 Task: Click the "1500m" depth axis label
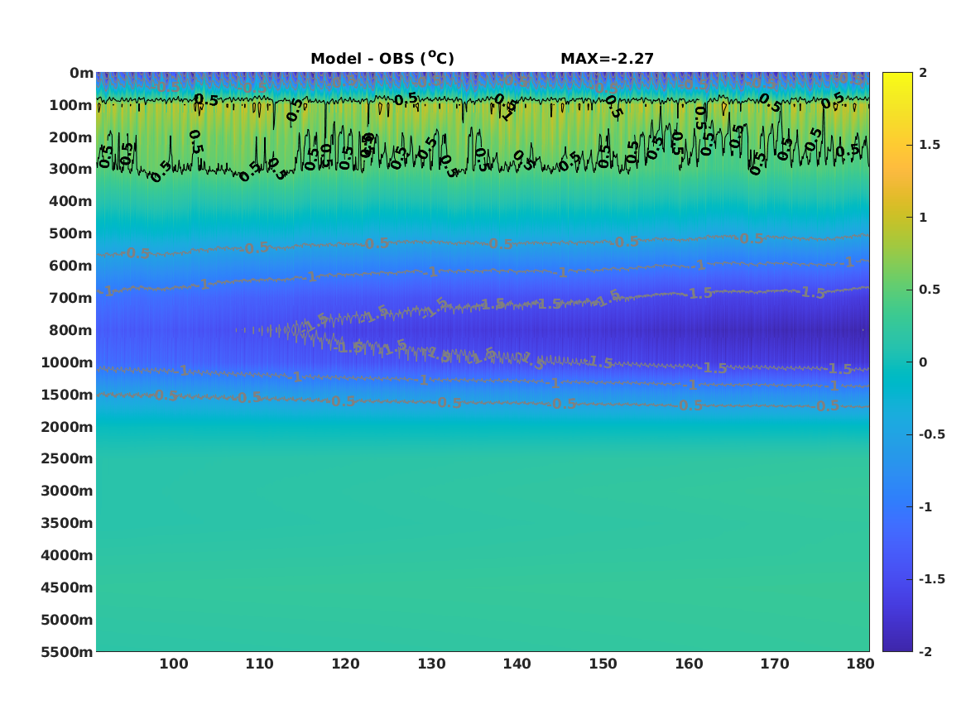click(67, 395)
